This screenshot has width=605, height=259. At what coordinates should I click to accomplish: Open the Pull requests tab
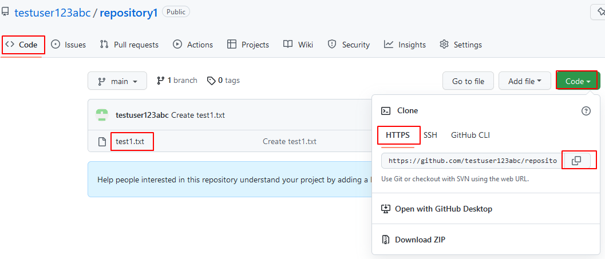click(x=129, y=45)
